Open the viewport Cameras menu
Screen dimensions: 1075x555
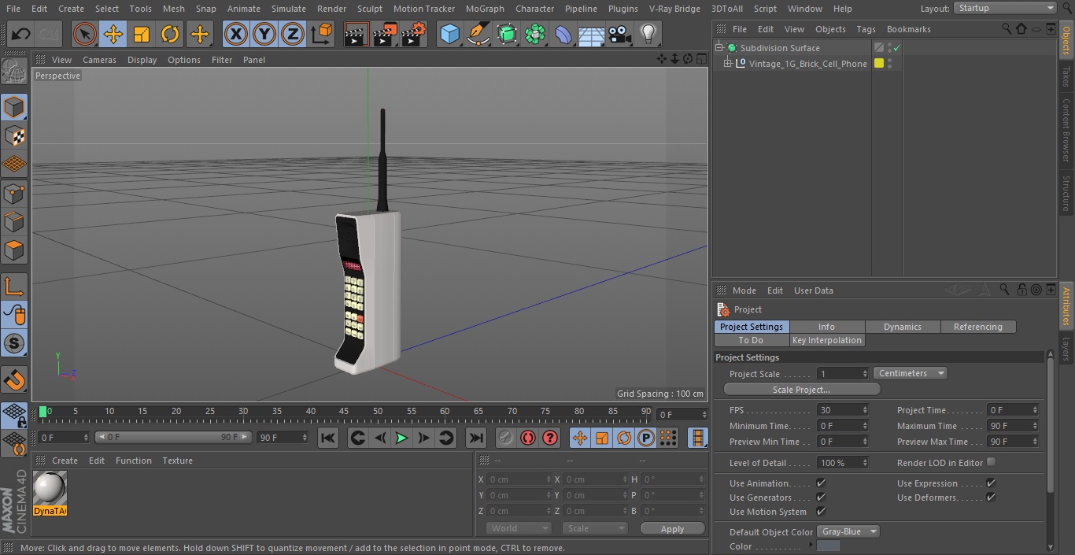pos(99,60)
